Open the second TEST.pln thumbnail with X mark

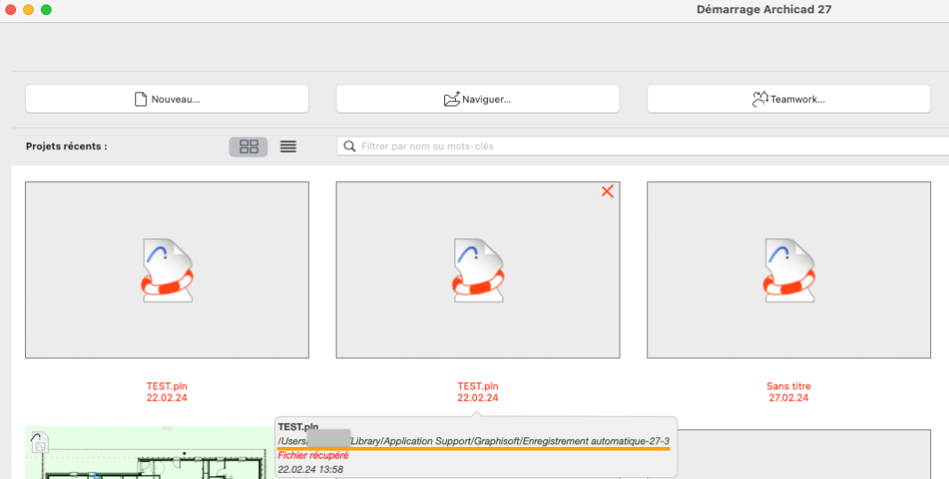[477, 270]
